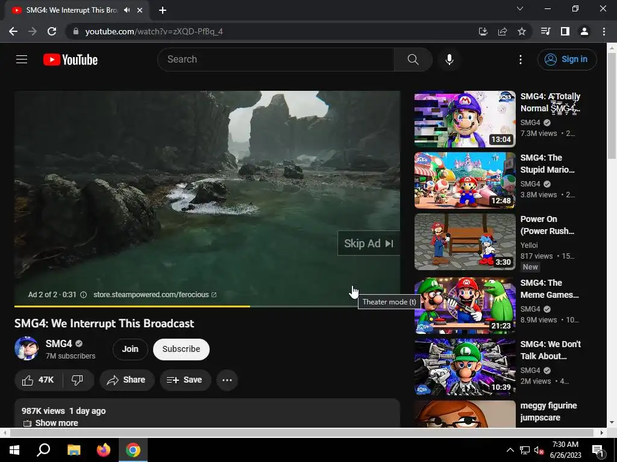Screen dimensions: 617x462
Task: Share this page via address bar icon
Action: click(503, 31)
